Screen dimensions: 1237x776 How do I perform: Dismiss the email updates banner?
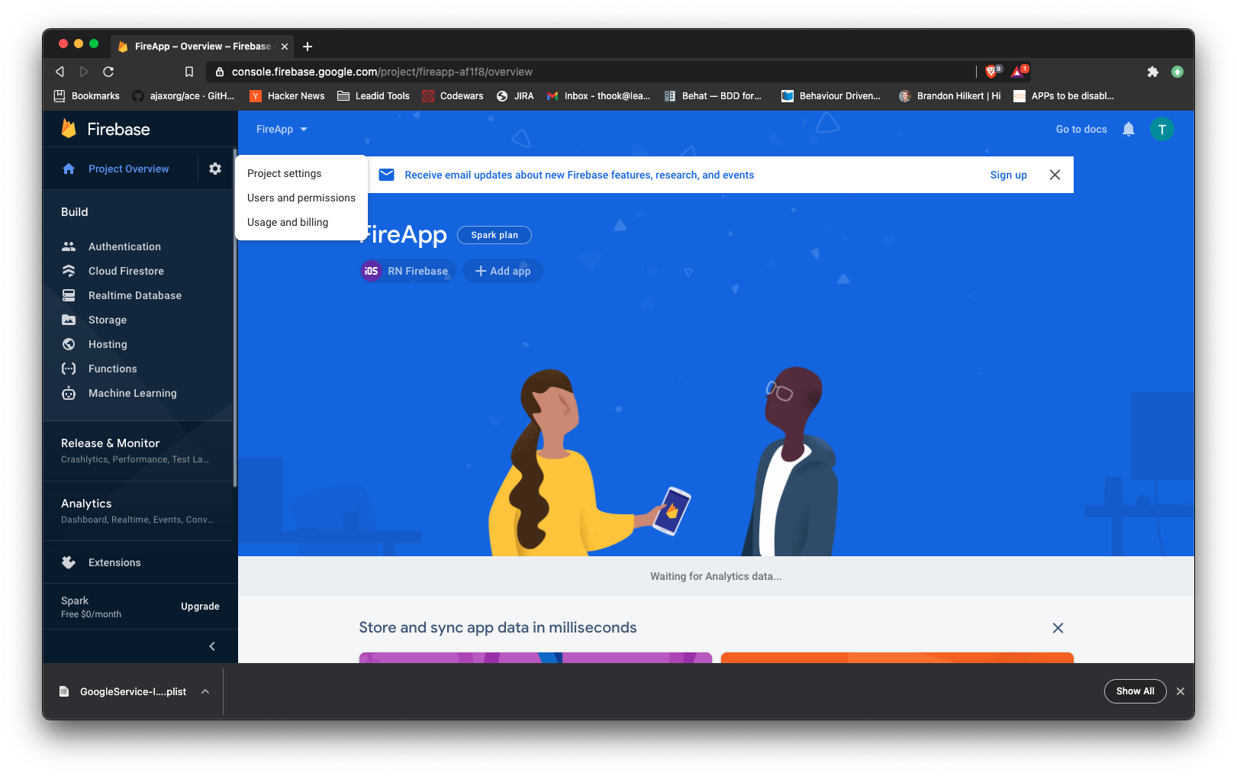tap(1055, 175)
